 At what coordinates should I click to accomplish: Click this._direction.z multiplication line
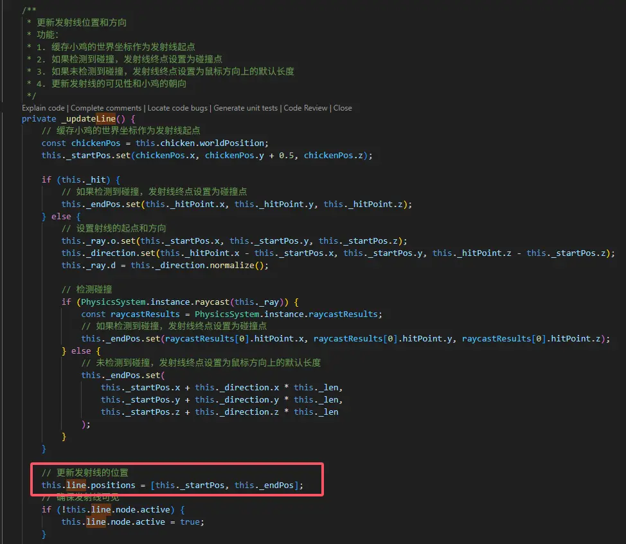tap(219, 412)
